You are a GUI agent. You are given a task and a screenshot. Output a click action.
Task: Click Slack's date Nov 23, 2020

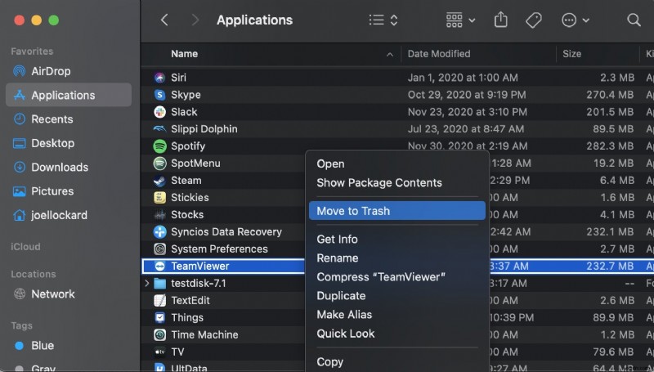(x=467, y=112)
